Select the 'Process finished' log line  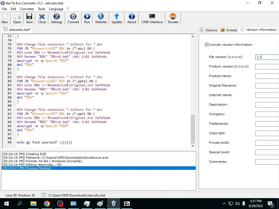[x=99, y=168]
